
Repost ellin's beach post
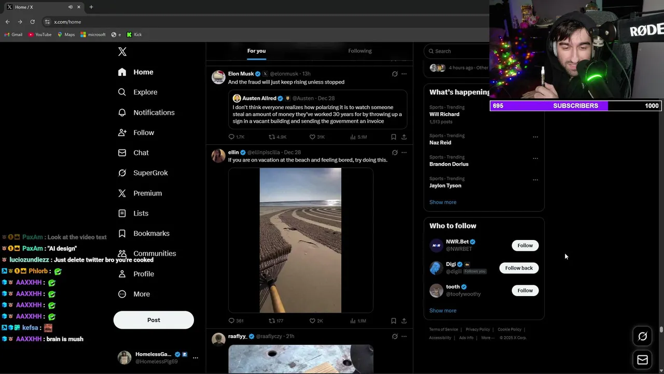tap(276, 320)
